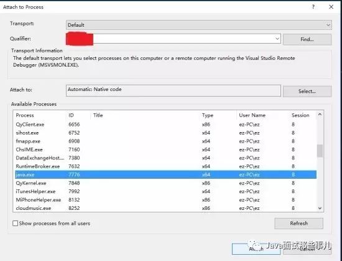
Task: Open the help question mark icon
Action: (313, 7)
